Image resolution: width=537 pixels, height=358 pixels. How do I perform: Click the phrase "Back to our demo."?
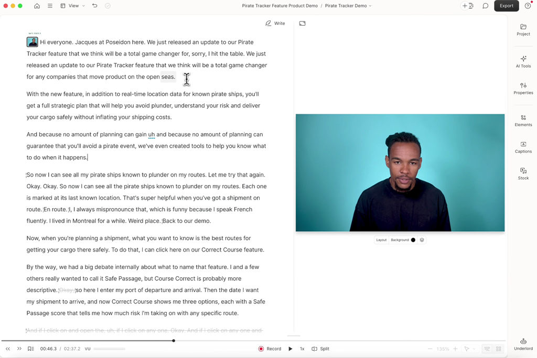(x=187, y=221)
